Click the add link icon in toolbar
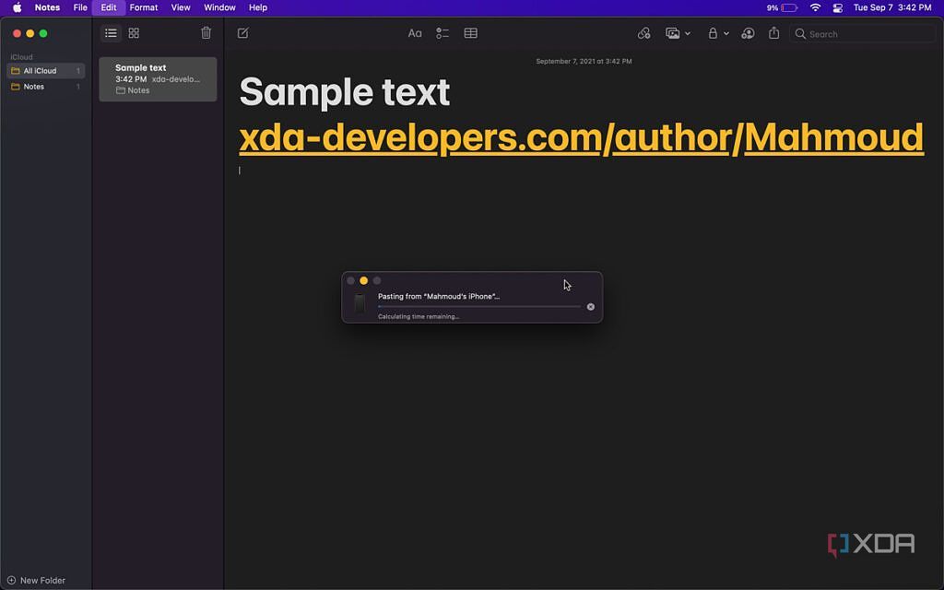 coord(643,33)
